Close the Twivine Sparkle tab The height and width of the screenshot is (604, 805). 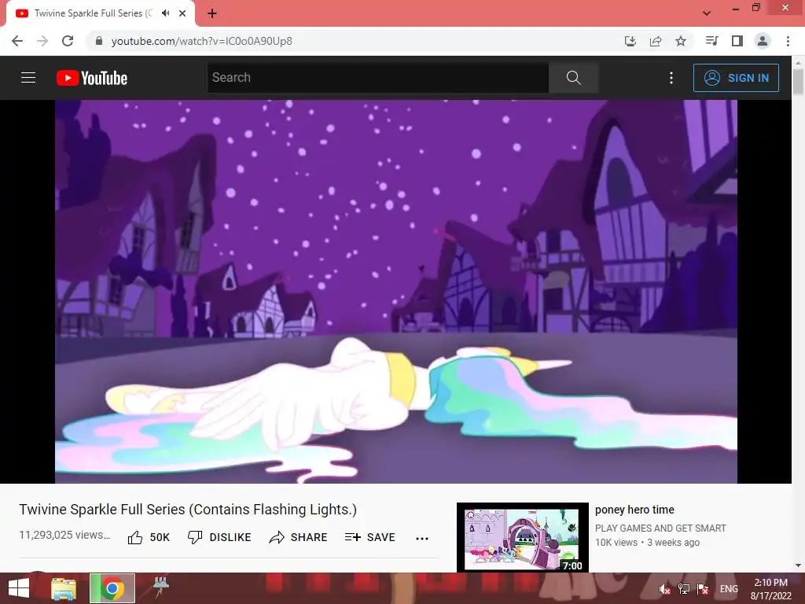pos(182,13)
